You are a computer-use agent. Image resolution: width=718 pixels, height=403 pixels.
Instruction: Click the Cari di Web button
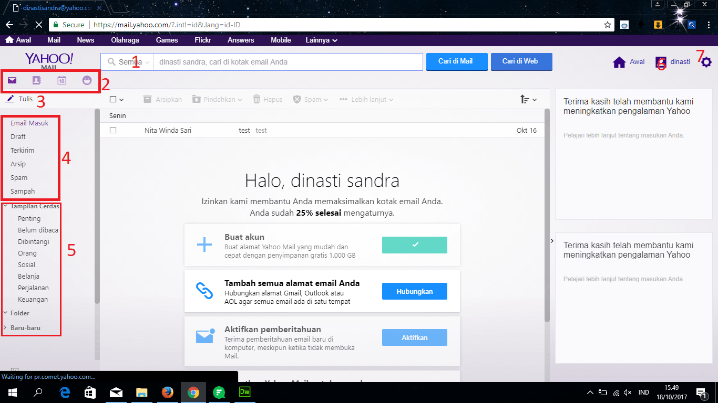coord(521,61)
